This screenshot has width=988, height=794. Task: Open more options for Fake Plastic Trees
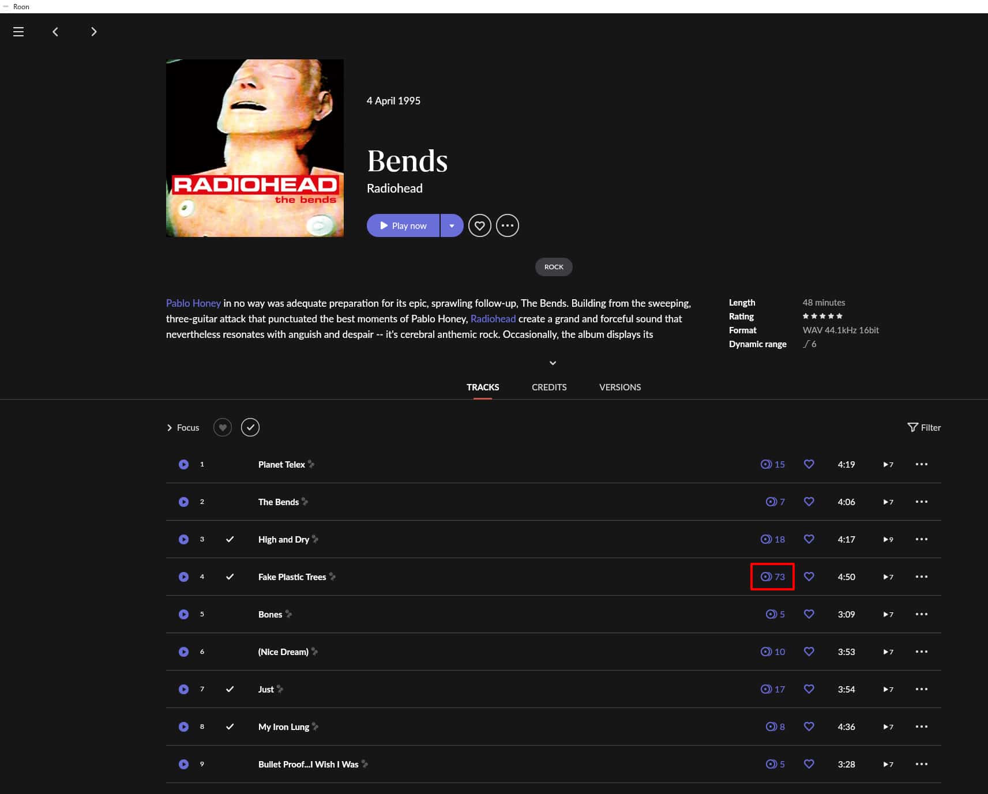click(922, 577)
